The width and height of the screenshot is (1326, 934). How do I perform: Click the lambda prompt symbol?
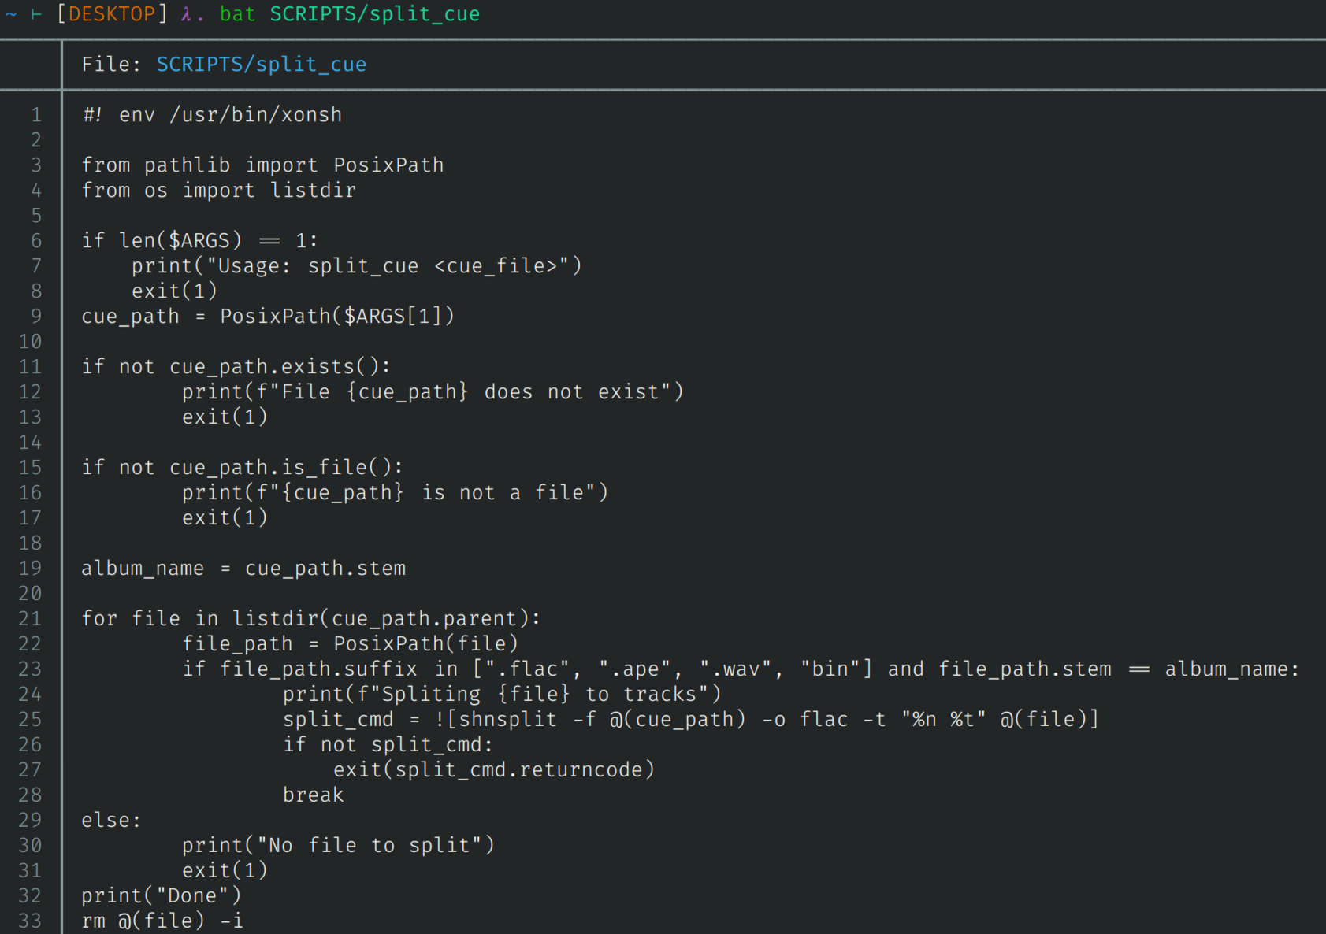pos(186,14)
